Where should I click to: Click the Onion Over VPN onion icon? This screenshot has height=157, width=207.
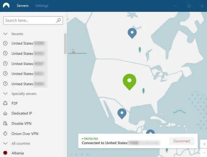(5, 133)
